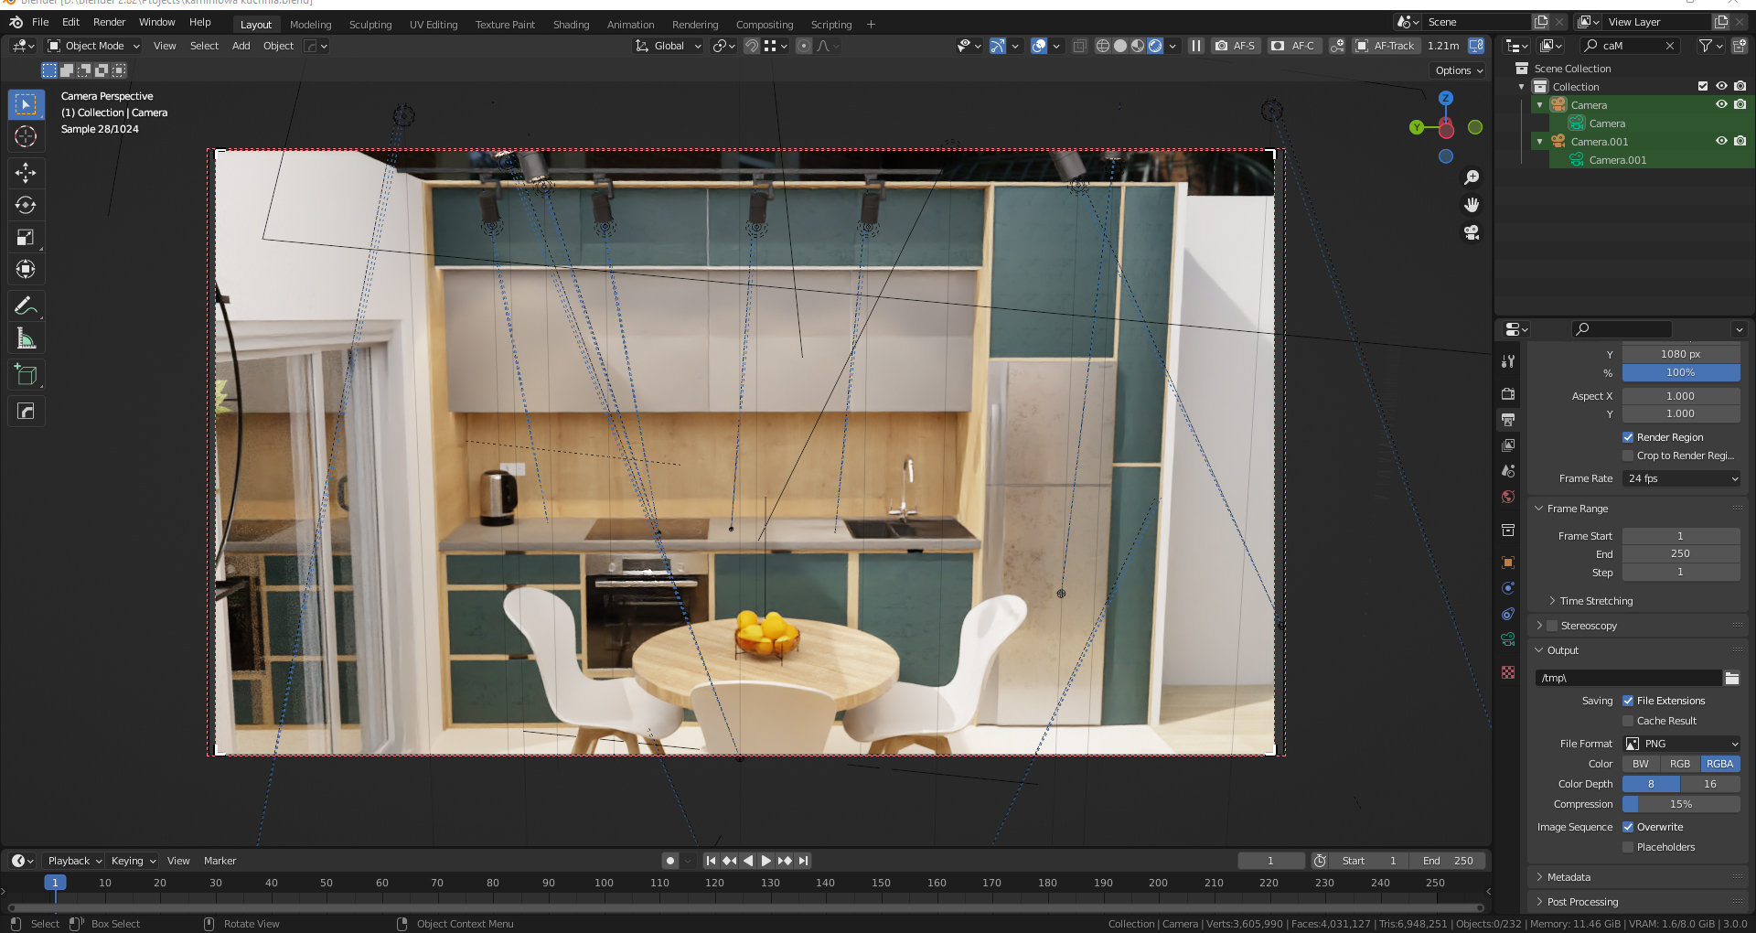The image size is (1756, 933).
Task: Open the Render menu
Action: (109, 22)
